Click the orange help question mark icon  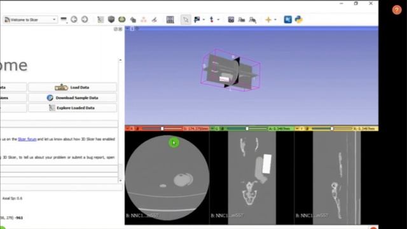coord(397,10)
